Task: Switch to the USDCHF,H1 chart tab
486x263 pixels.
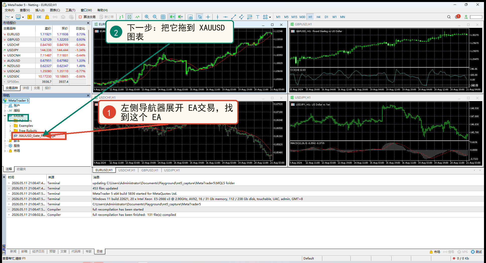Action: (127, 170)
